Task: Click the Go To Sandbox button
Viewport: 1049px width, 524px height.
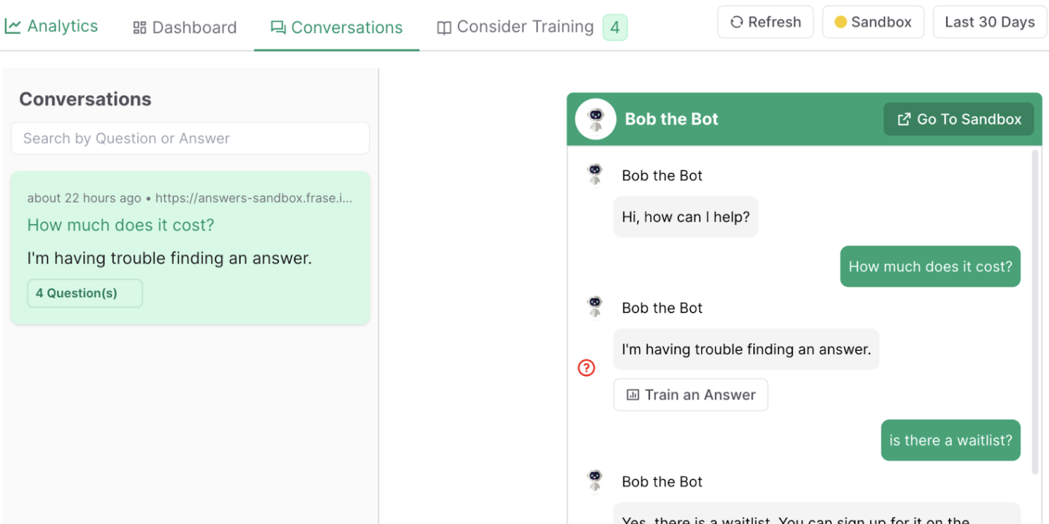Action: coord(959,119)
